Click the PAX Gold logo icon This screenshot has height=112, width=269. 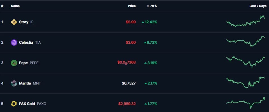(14, 104)
